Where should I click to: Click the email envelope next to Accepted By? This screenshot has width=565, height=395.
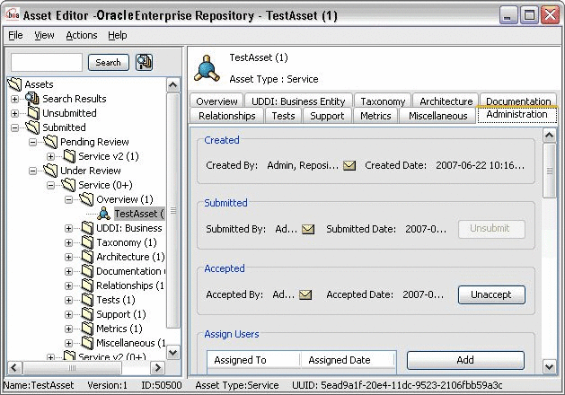pos(305,294)
